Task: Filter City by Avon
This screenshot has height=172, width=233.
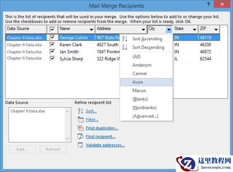Action: pyautogui.click(x=146, y=82)
